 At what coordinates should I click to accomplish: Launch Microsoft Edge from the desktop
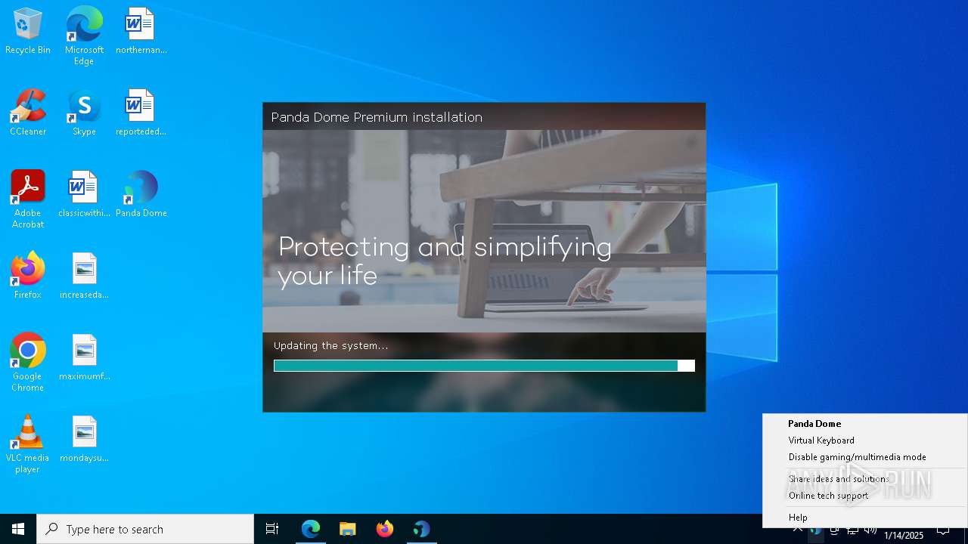(x=84, y=36)
